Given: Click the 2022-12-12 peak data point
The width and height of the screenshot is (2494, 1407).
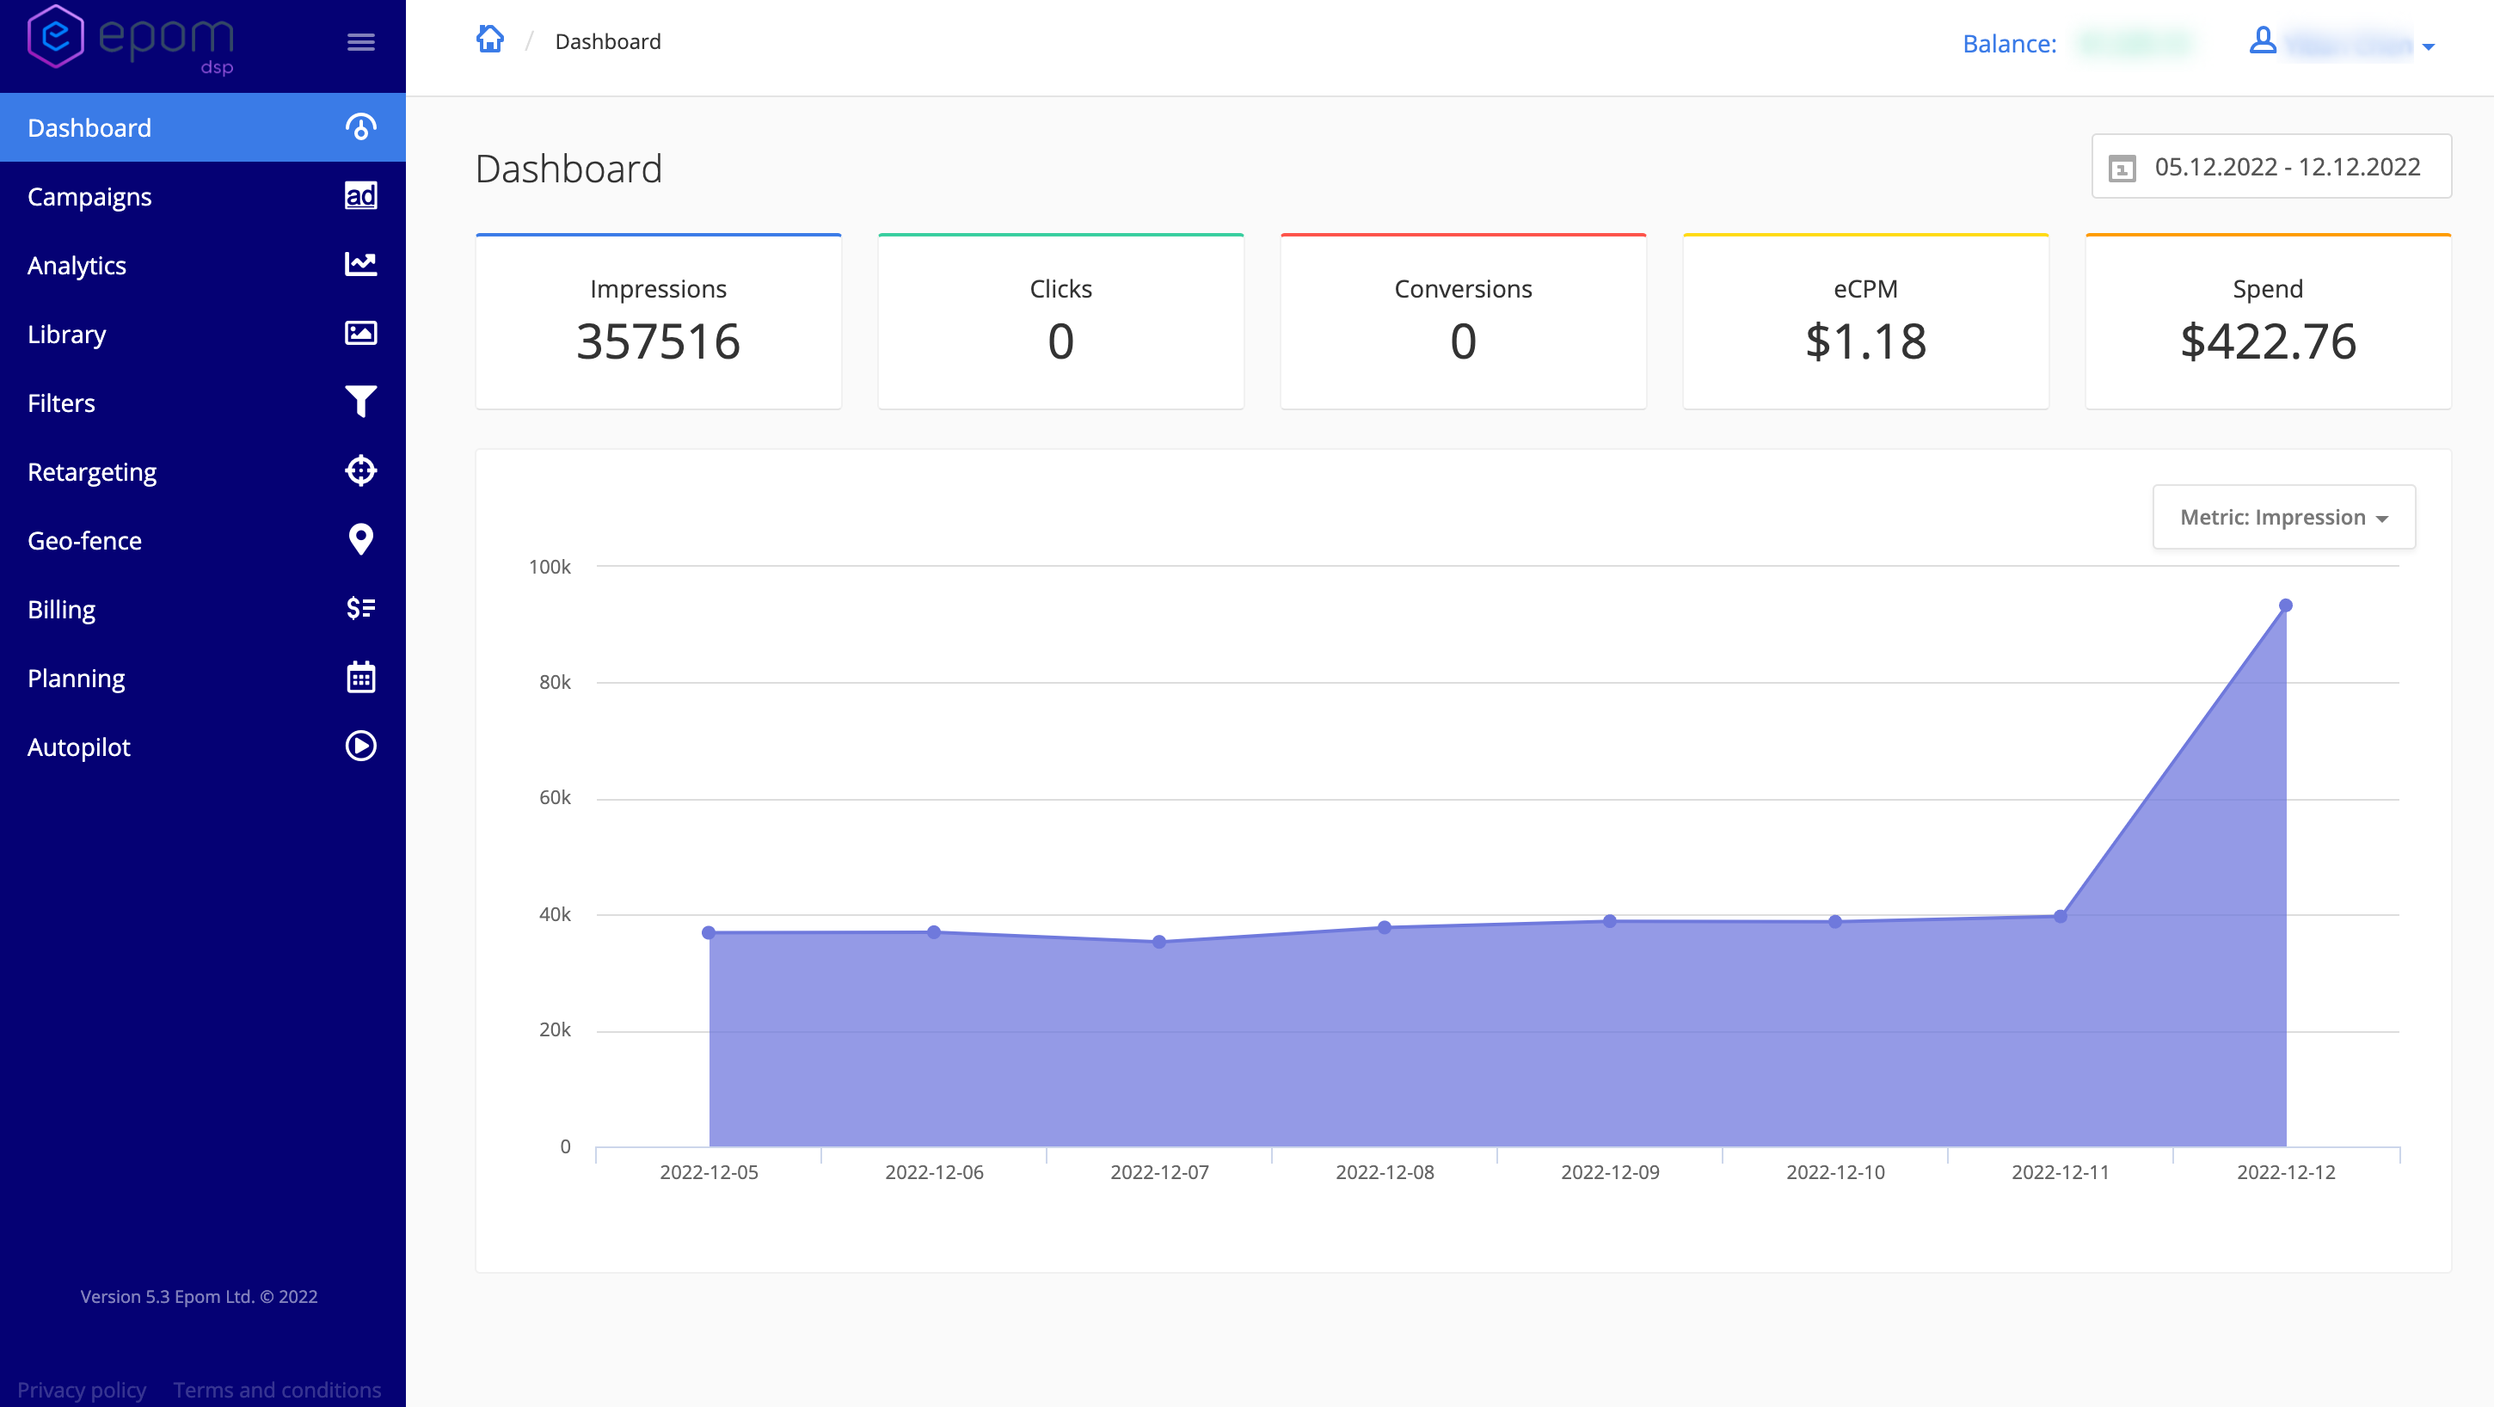Looking at the screenshot, I should (2285, 605).
